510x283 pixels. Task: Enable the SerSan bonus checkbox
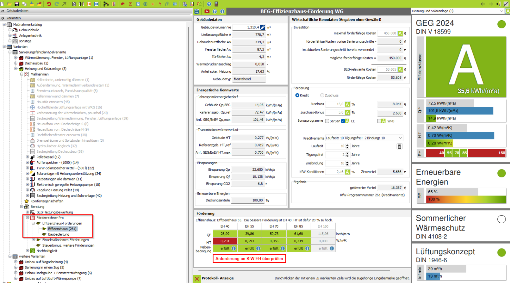[x=327, y=121]
